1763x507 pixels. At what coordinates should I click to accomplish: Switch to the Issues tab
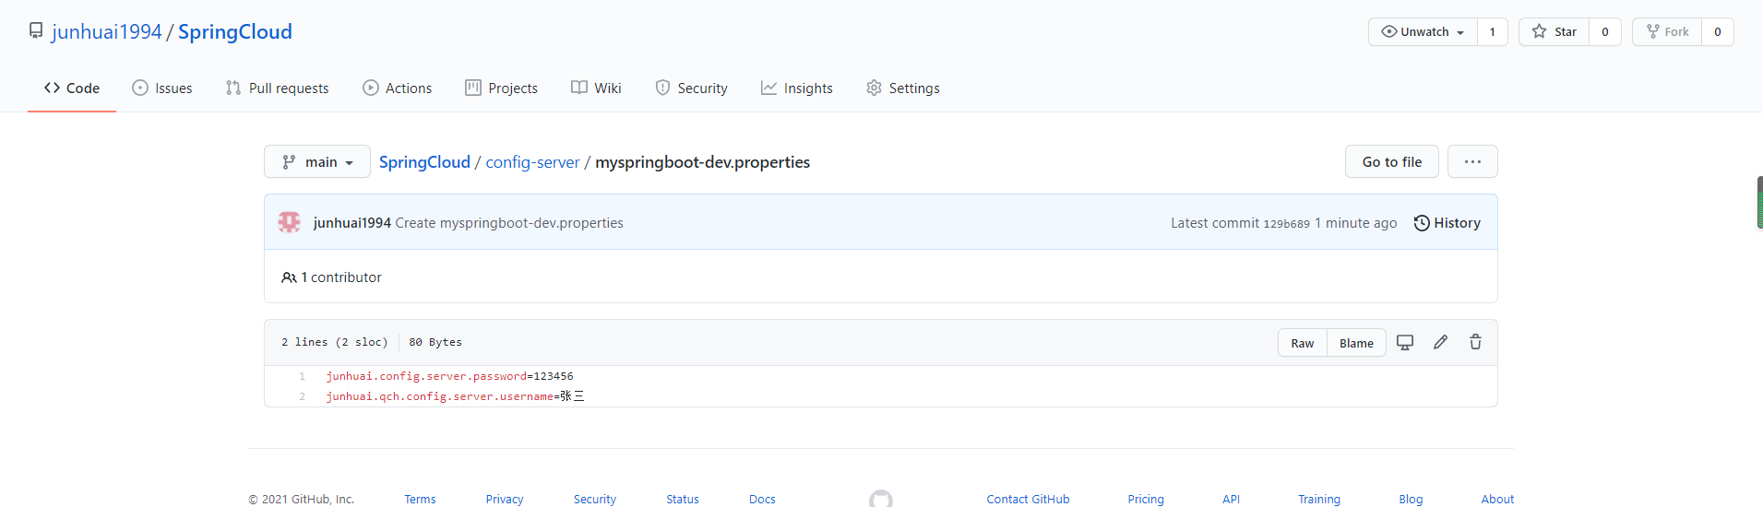[x=162, y=88]
